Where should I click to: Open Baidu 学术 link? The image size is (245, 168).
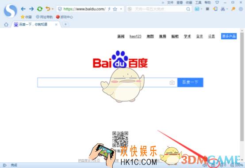click(188, 36)
